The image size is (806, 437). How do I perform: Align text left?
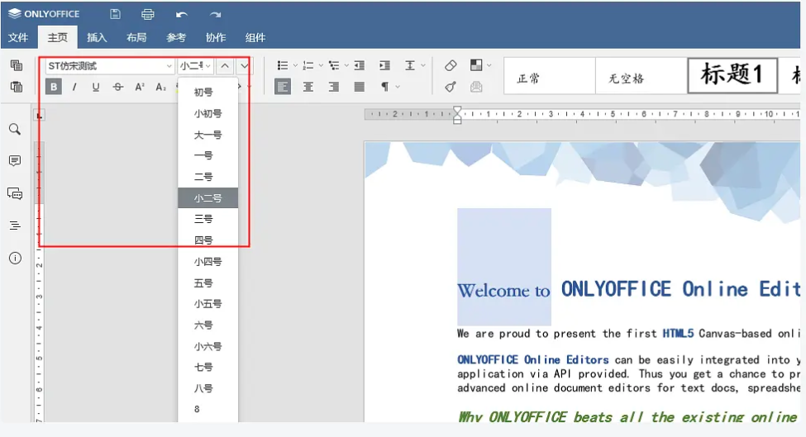282,87
